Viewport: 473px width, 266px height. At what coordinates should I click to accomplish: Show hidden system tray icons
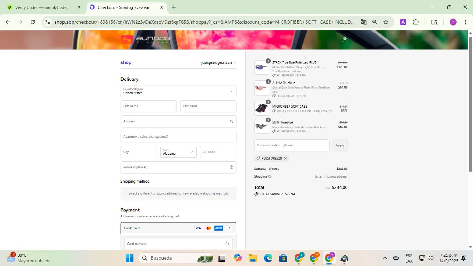pyautogui.click(x=385, y=258)
